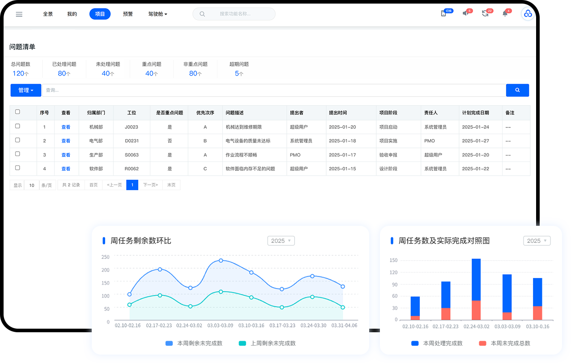Click the cloud logo avatar icon

tap(528, 14)
